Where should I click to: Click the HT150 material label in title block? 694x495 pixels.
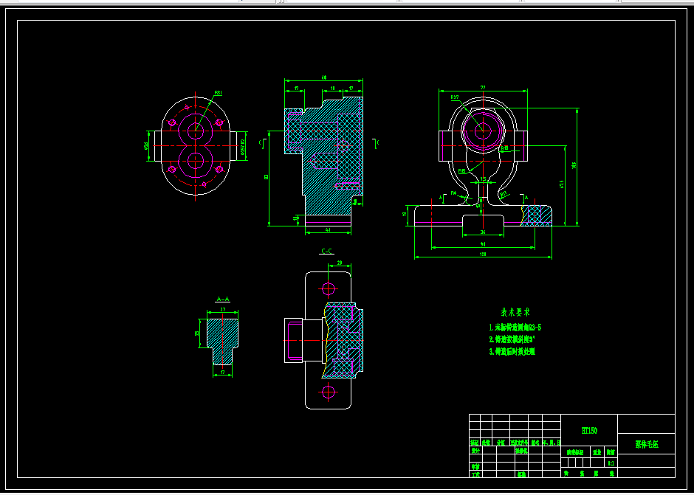pos(589,430)
